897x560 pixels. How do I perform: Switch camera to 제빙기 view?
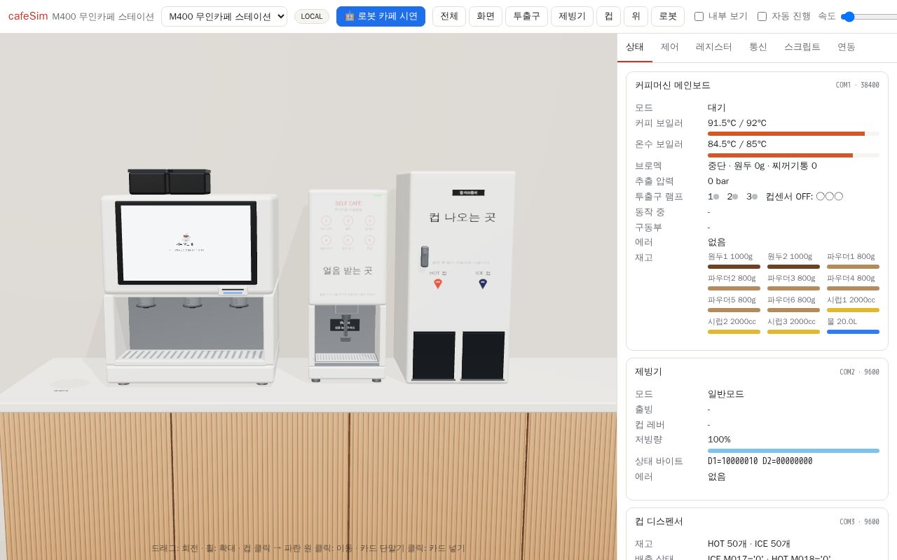click(572, 16)
